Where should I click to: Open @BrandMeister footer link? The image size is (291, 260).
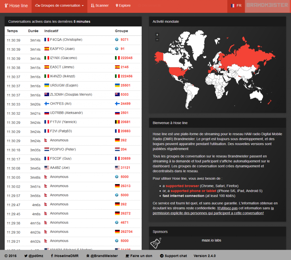click(x=102, y=256)
